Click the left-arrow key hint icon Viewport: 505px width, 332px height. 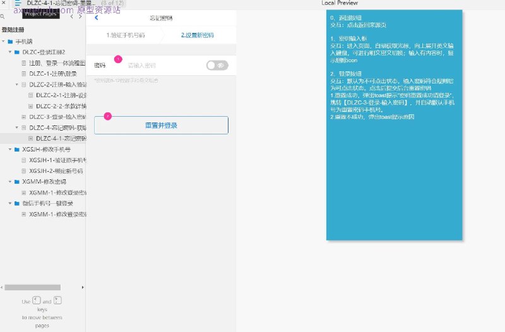click(x=37, y=300)
